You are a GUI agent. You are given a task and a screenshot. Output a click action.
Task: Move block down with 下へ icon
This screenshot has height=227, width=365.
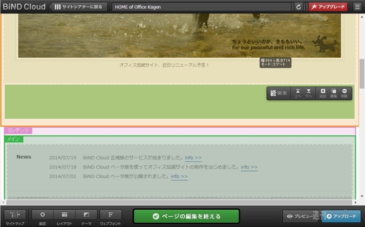tap(308, 93)
